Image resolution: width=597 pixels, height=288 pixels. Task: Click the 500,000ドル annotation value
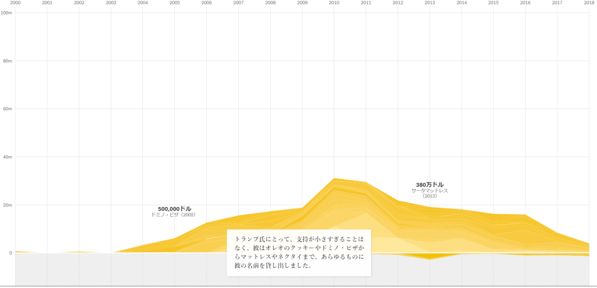pos(174,209)
